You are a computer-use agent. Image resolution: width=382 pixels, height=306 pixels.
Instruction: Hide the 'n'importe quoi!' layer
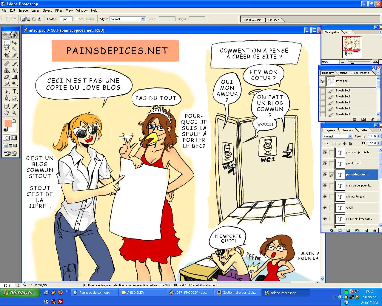pos(325,197)
